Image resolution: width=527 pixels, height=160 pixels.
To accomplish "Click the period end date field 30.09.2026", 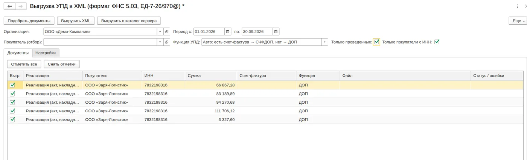I will [x=257, y=32].
